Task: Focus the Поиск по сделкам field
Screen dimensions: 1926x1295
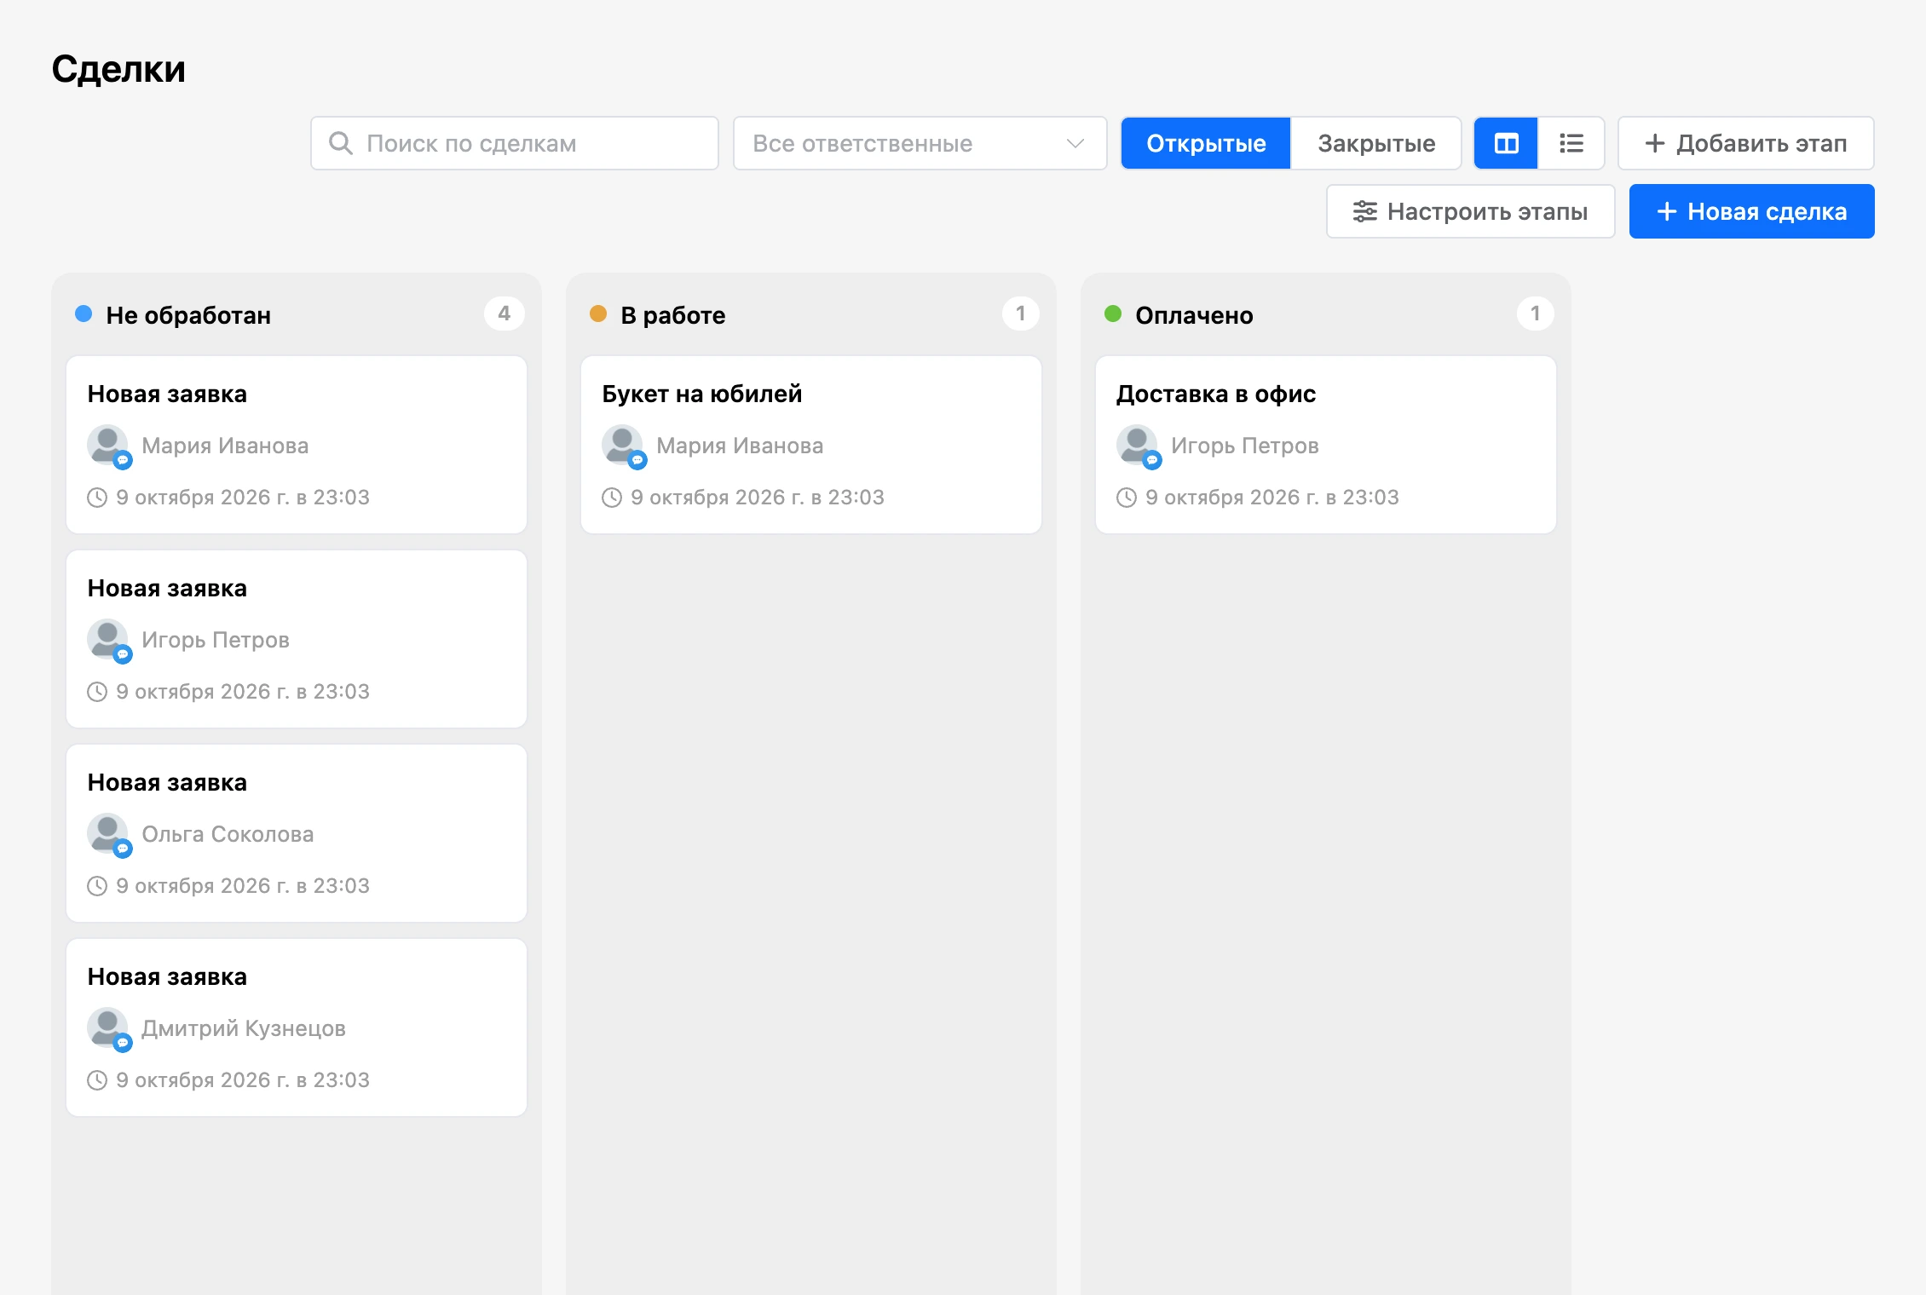Action: pos(515,143)
